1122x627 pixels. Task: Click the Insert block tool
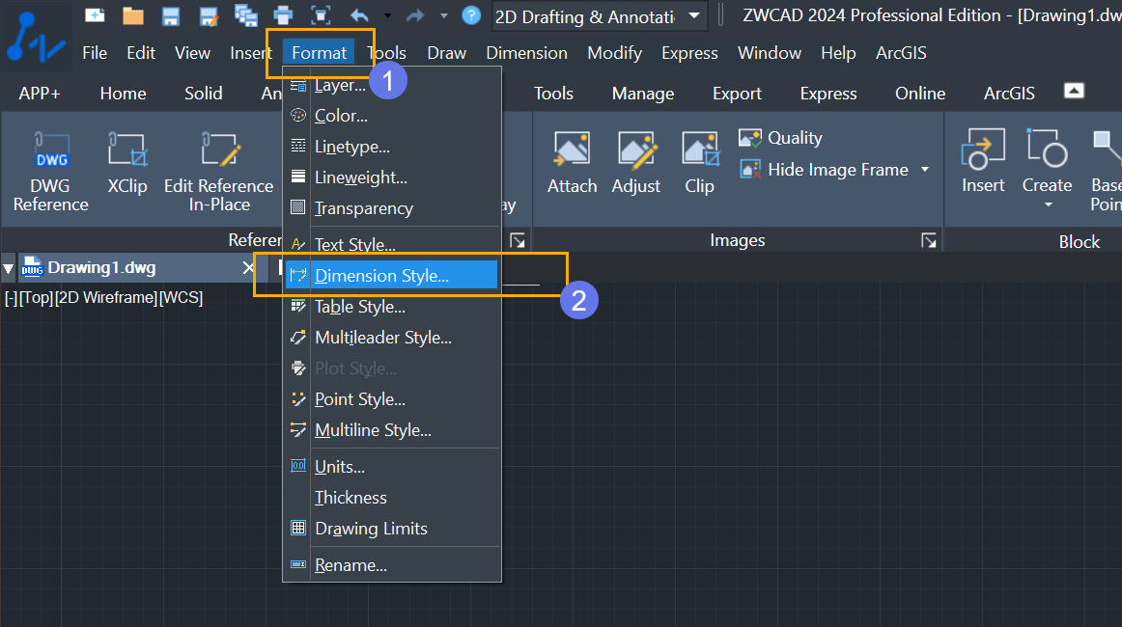click(983, 162)
